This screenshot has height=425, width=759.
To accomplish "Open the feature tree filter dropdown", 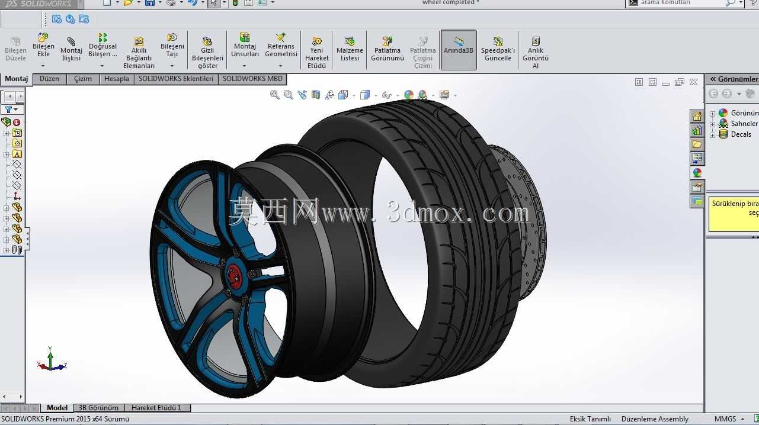I will (12, 110).
